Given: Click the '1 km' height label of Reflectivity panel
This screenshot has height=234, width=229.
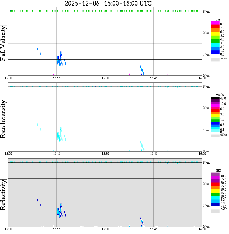Looking at the screenshot, I should point(206,206).
